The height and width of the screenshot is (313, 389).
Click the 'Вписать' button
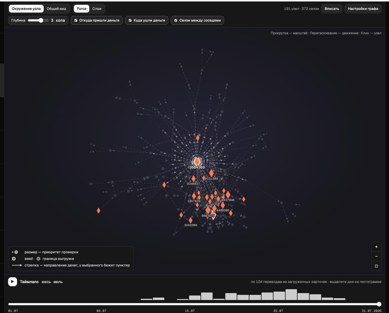332,9
